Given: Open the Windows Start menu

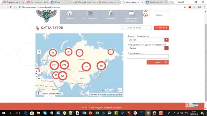Looking at the screenshot, I should point(4,113).
